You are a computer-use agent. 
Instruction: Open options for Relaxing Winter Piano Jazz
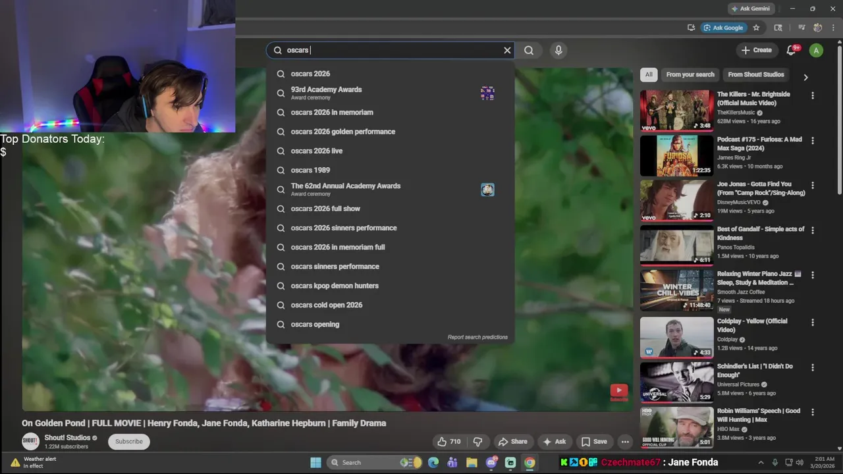coord(813,275)
